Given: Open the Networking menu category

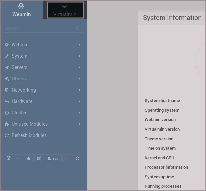Looking at the screenshot, I should 43,90.
